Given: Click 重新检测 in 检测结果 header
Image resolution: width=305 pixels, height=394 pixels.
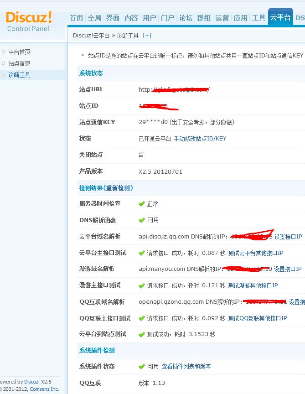Looking at the screenshot, I should (x=118, y=188).
